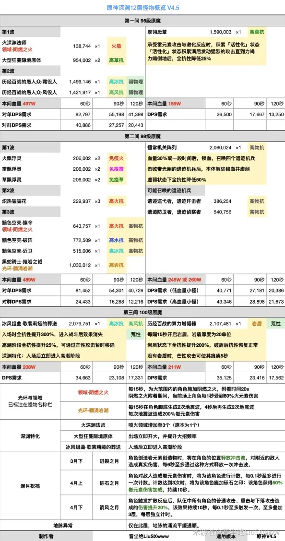Viewport: 285px width, 541px height.
Task: Click the '地脉异常' label
Action: point(63,525)
